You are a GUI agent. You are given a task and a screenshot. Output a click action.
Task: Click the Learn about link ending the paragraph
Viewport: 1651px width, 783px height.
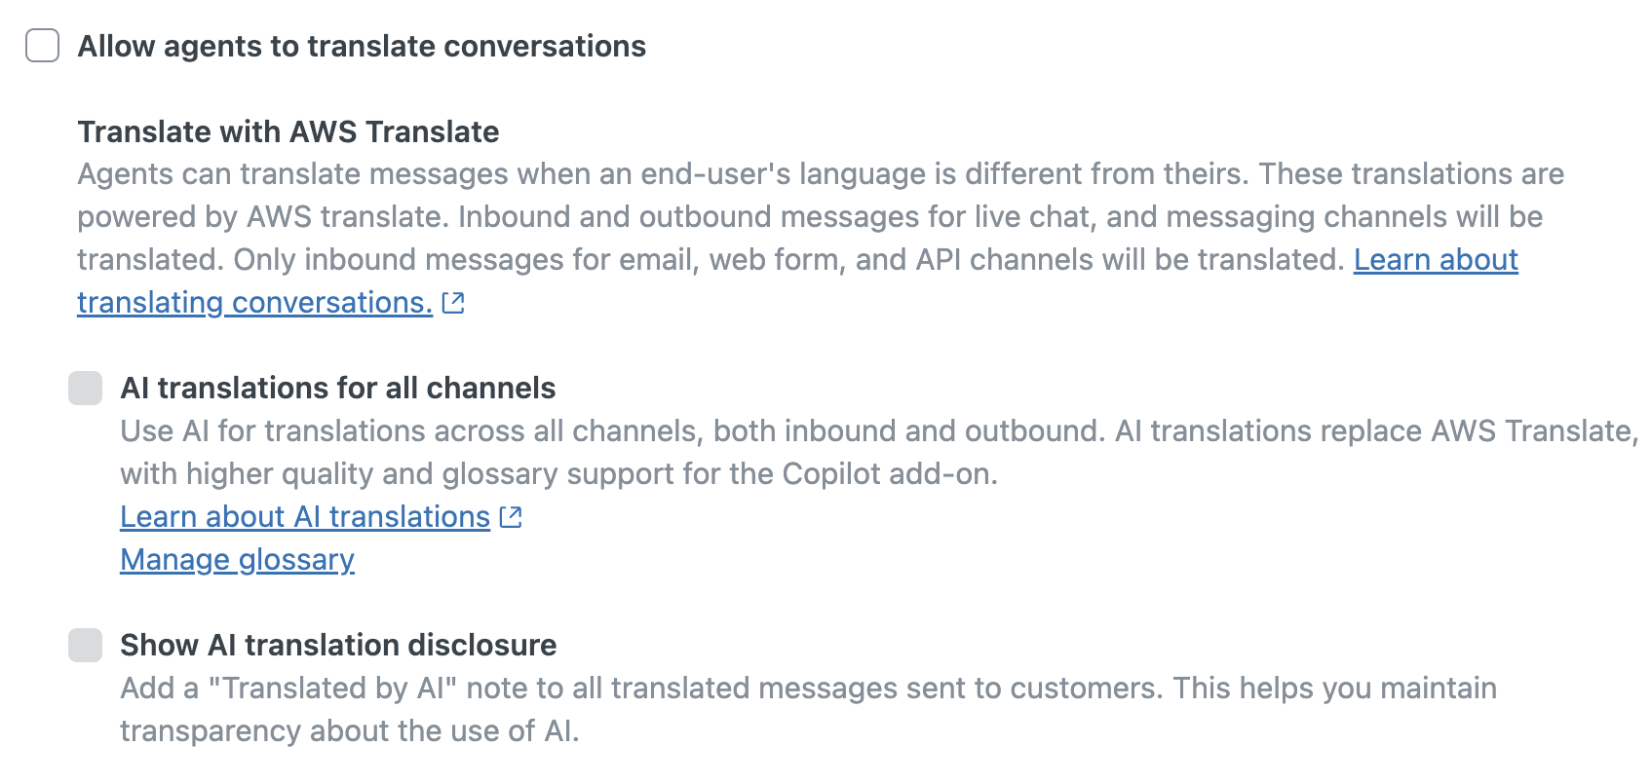(x=1436, y=260)
